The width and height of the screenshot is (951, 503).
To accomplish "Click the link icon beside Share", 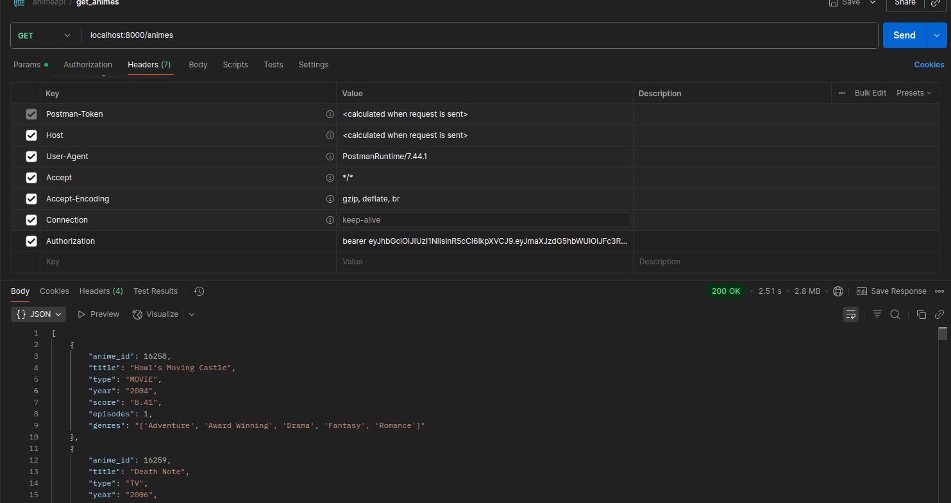I will tap(936, 3).
